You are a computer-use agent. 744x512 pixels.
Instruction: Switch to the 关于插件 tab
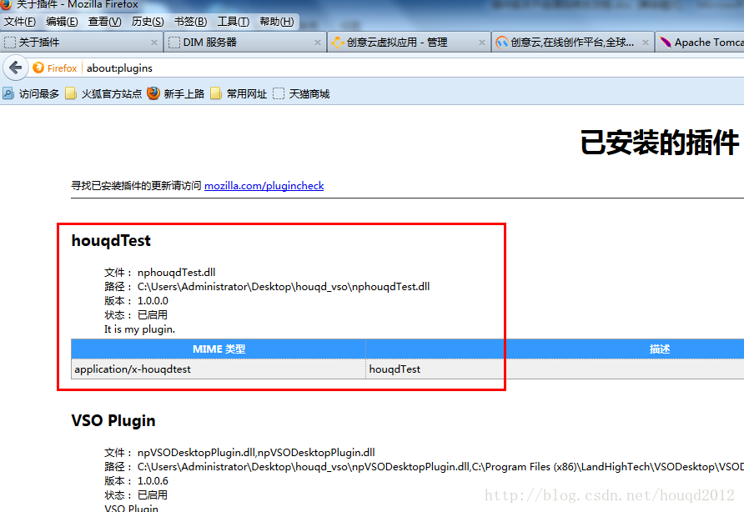pyautogui.click(x=81, y=43)
